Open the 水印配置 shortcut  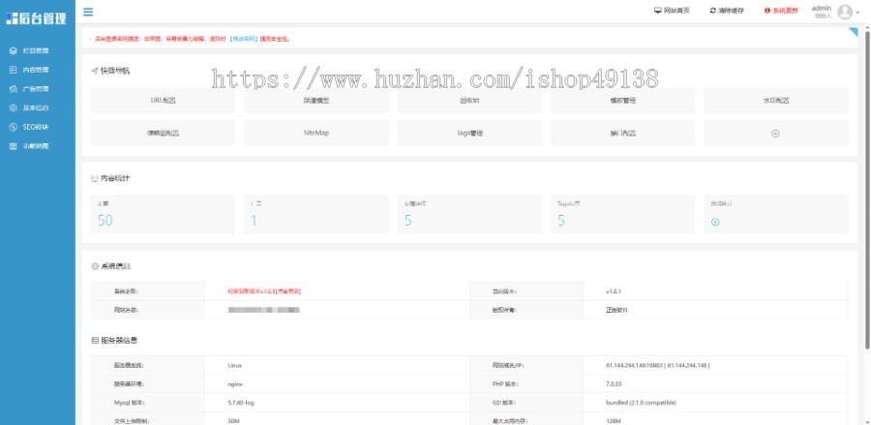coord(776,101)
